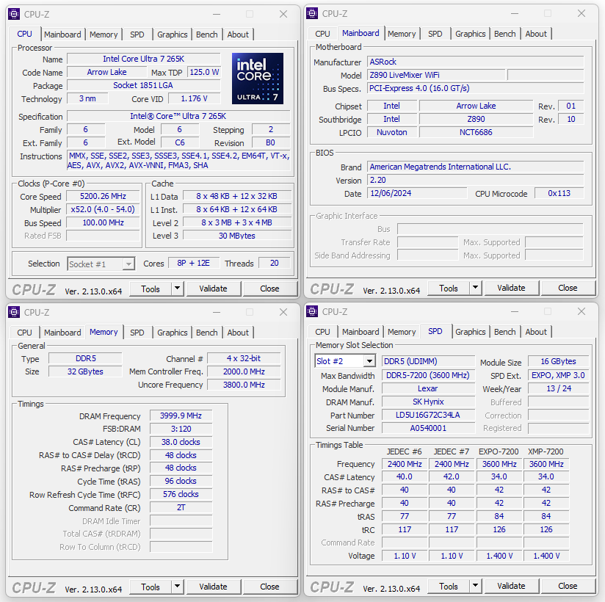Open Graphics tab in the Mainboard window

pos(471,34)
